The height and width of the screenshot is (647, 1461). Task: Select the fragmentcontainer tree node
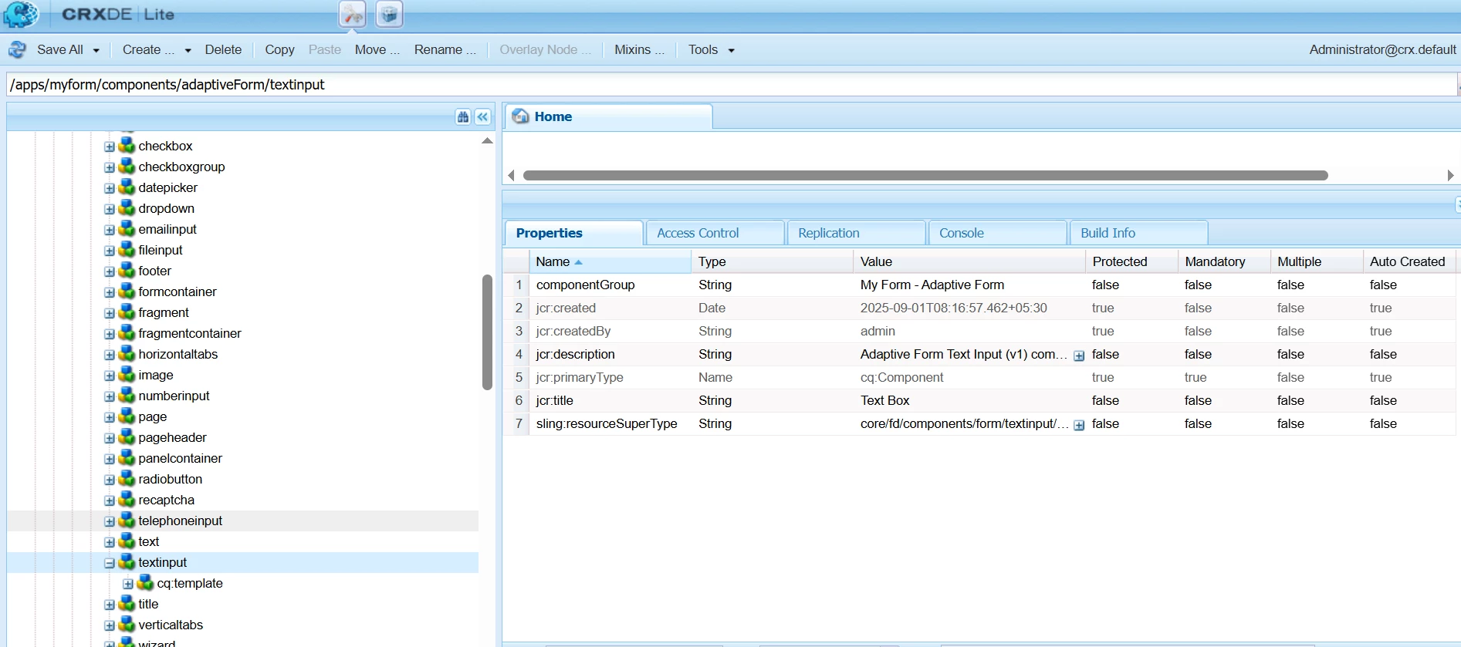click(190, 333)
